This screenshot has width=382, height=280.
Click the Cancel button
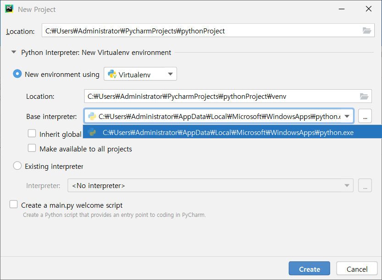click(x=357, y=268)
